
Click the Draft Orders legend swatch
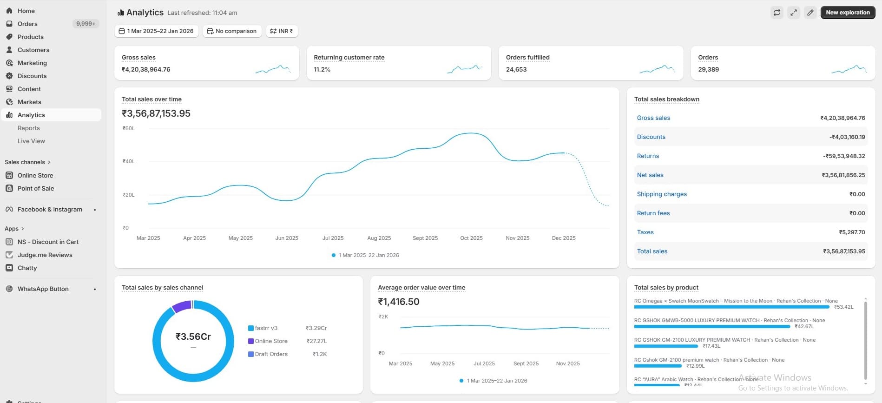(x=251, y=354)
